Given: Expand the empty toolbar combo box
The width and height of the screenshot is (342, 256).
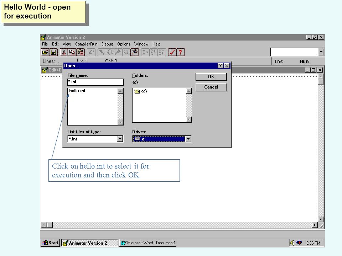Looking at the screenshot, I should tap(321, 52).
